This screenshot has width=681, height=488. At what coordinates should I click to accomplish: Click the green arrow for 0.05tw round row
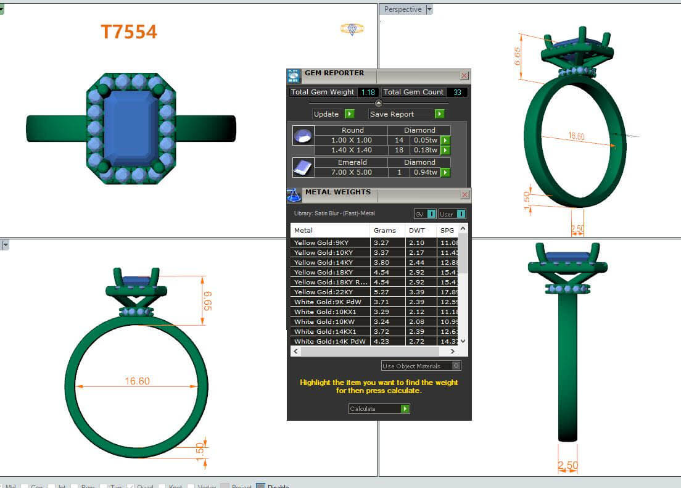tap(445, 141)
